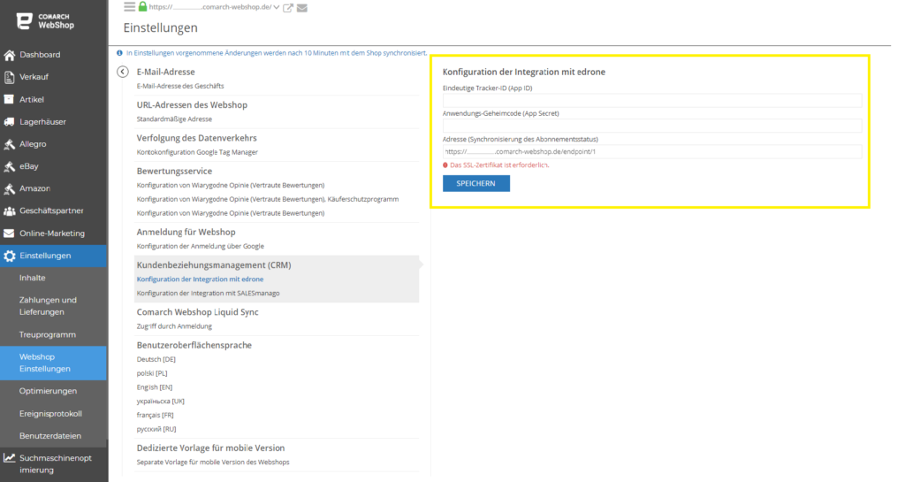The image size is (905, 482).
Task: Click Comarch Webshop Liquid Sync heading
Action: click(x=197, y=311)
